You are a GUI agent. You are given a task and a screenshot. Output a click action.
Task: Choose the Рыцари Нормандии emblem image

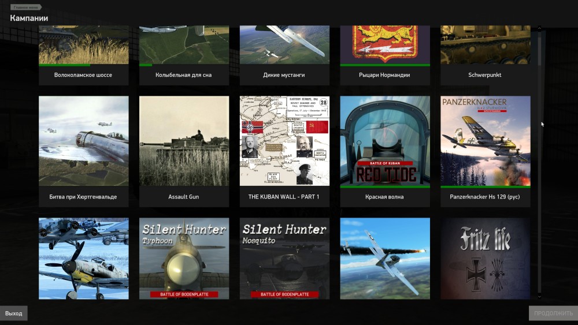point(385,44)
